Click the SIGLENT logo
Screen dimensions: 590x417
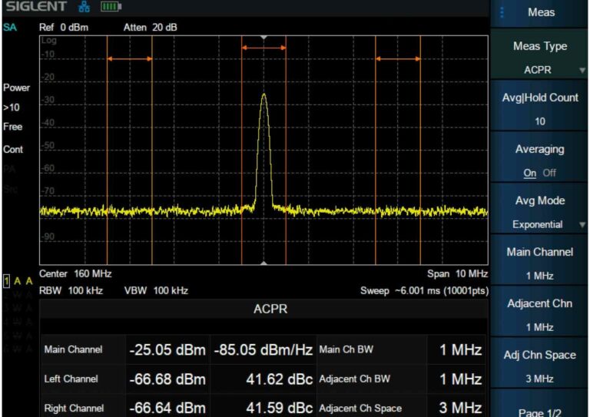click(36, 6)
